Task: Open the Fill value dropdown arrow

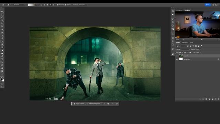Action: pyautogui.click(x=201, y=52)
